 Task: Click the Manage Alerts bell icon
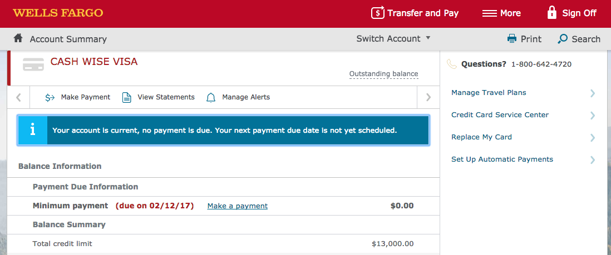(211, 97)
